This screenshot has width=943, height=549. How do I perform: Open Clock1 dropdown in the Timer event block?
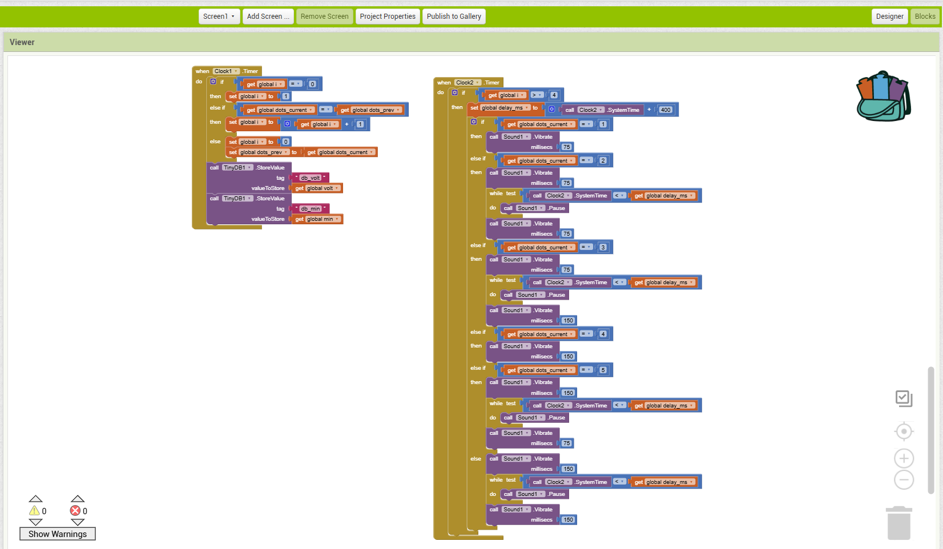point(227,71)
